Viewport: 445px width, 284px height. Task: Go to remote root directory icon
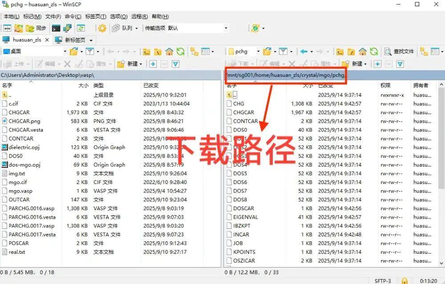352,52
